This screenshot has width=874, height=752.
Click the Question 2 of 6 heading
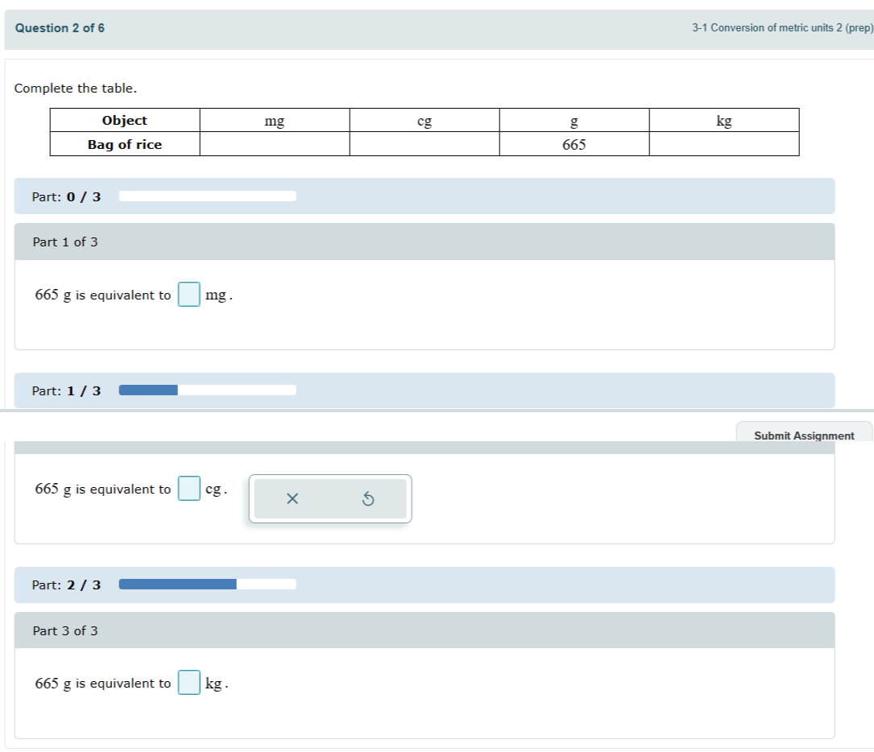pyautogui.click(x=60, y=28)
